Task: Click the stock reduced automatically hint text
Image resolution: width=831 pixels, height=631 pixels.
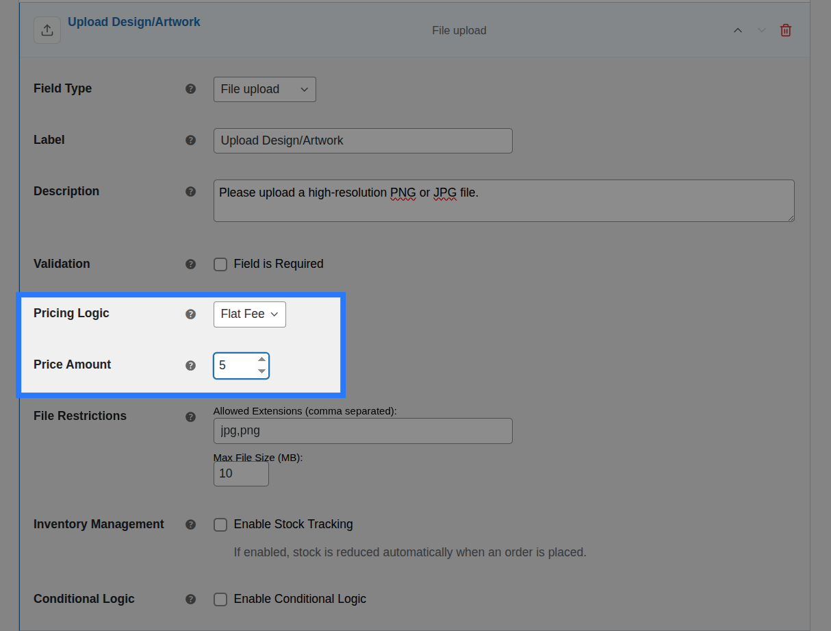Action: 410,552
